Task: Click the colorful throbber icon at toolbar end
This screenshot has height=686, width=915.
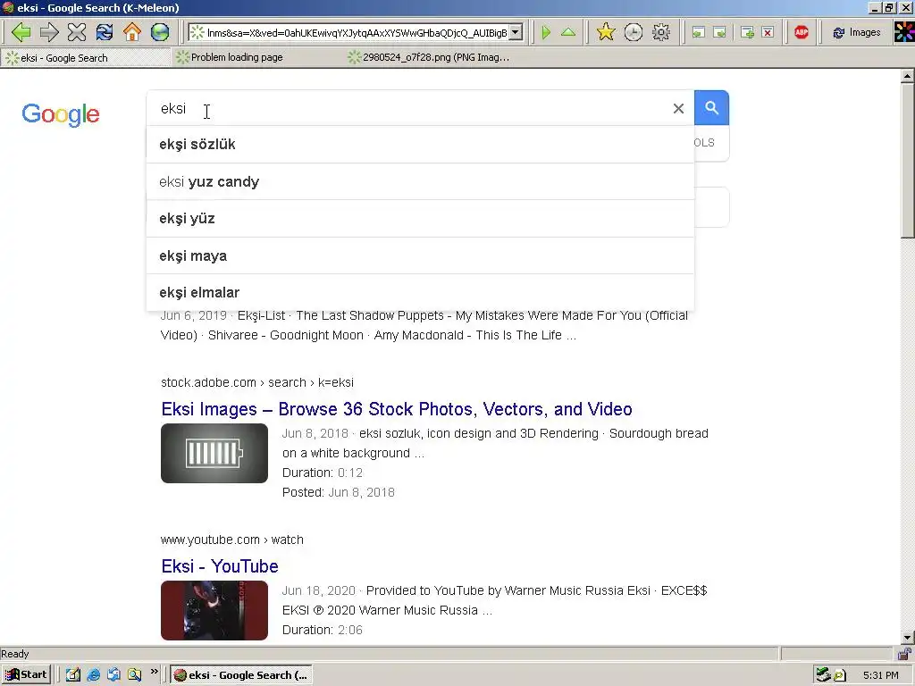Action: (904, 32)
